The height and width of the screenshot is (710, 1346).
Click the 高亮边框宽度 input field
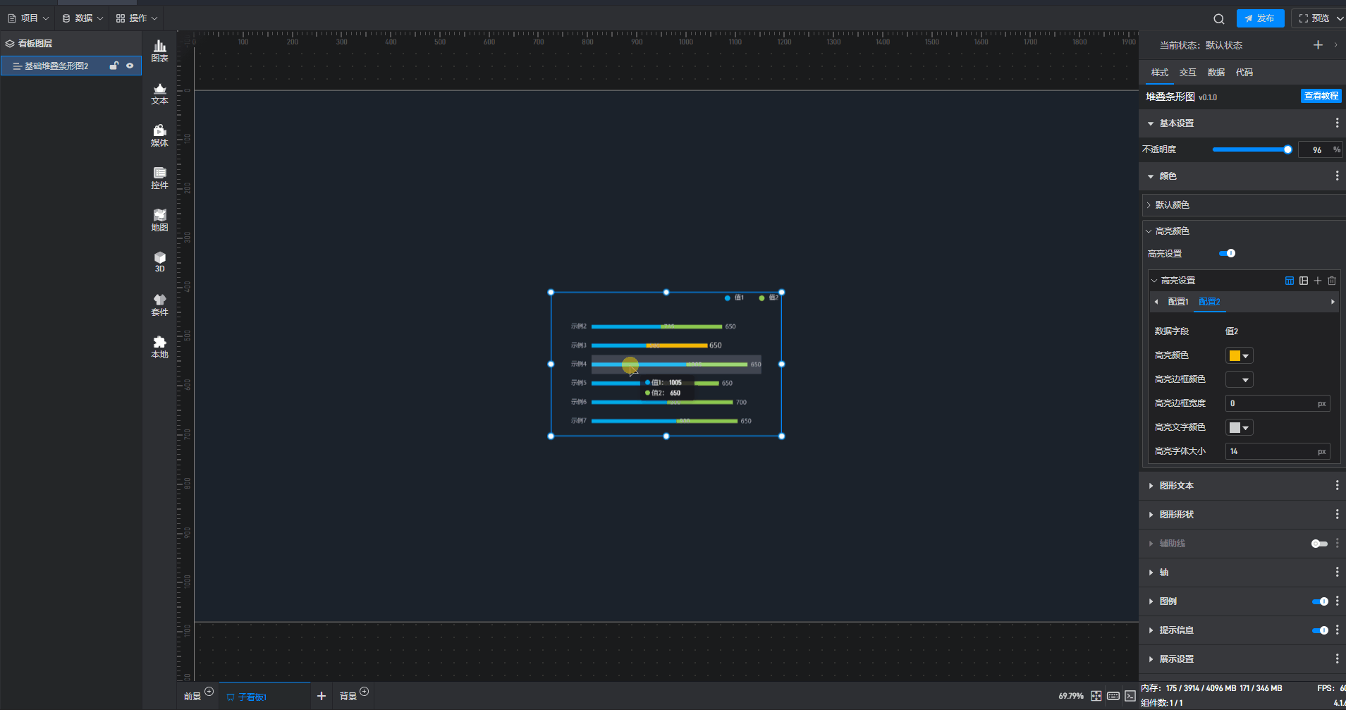click(x=1278, y=403)
